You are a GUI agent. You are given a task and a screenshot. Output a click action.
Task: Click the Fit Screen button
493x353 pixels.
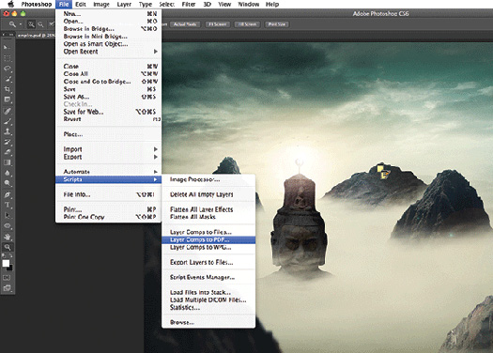217,24
